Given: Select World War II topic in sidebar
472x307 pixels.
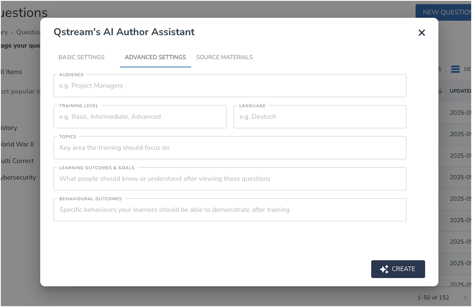Looking at the screenshot, I should 17,144.
